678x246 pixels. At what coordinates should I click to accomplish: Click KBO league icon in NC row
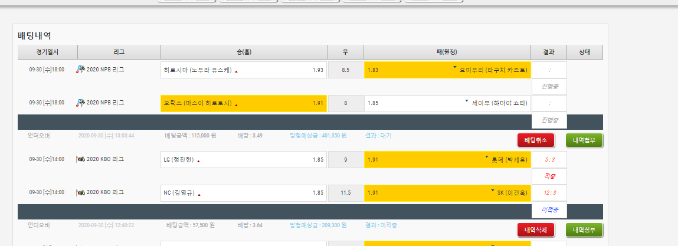[81, 192]
